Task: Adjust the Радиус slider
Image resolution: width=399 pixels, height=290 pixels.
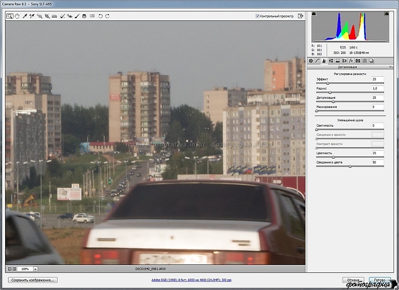Action: pos(330,93)
